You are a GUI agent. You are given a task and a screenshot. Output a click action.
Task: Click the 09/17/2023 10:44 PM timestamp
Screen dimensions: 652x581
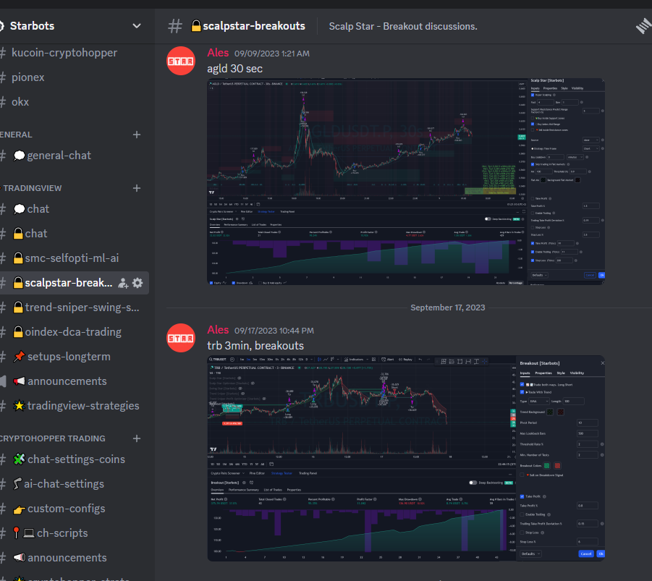point(274,331)
